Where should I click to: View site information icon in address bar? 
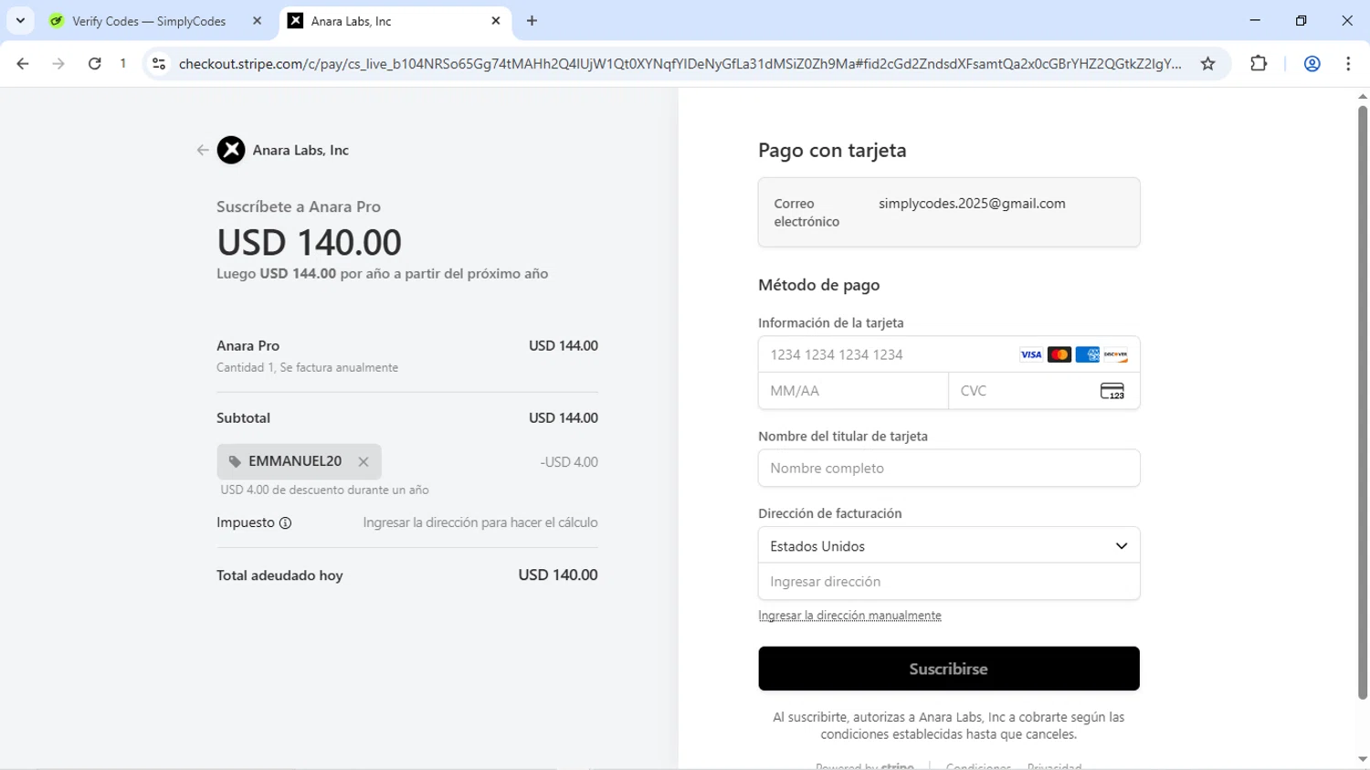(x=159, y=64)
